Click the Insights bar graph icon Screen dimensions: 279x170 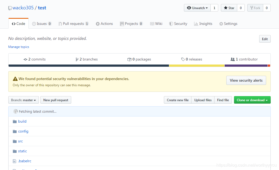point(196,24)
